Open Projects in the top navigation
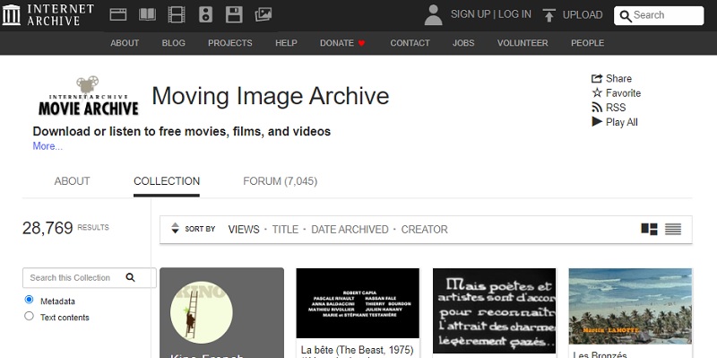This screenshot has height=358, width=717. tap(230, 43)
